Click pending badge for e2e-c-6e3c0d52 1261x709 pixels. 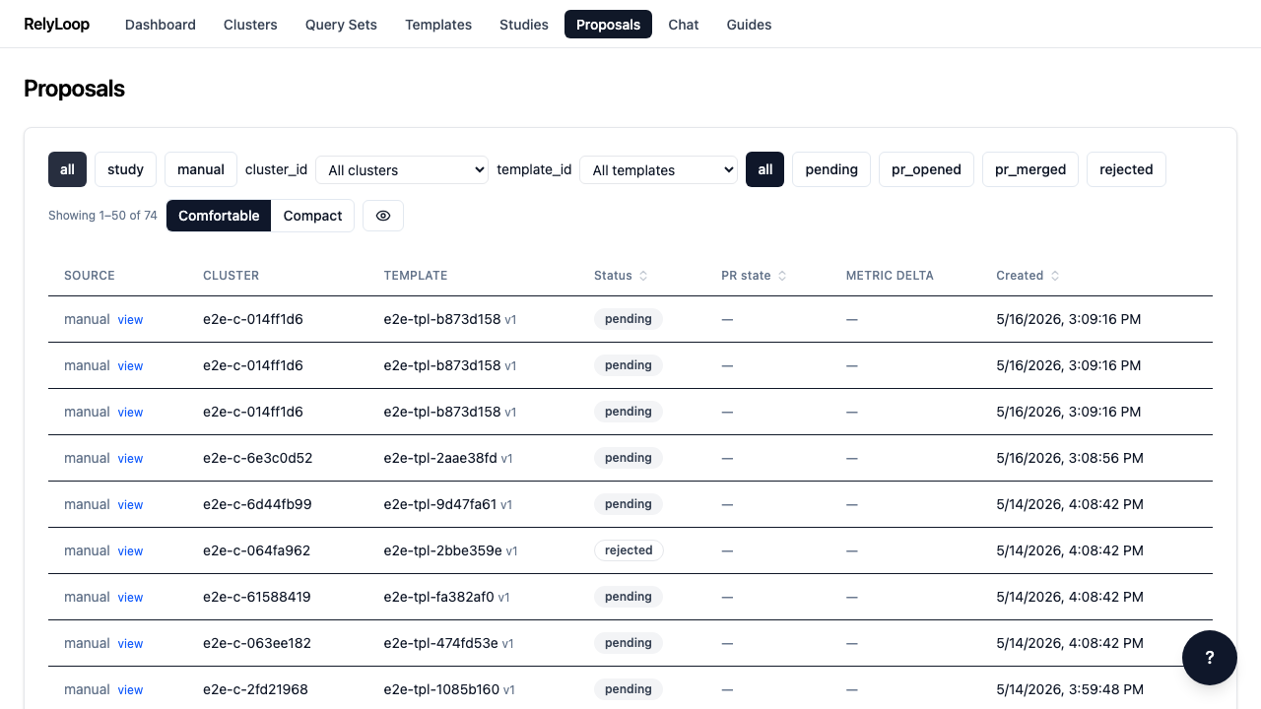coord(629,458)
